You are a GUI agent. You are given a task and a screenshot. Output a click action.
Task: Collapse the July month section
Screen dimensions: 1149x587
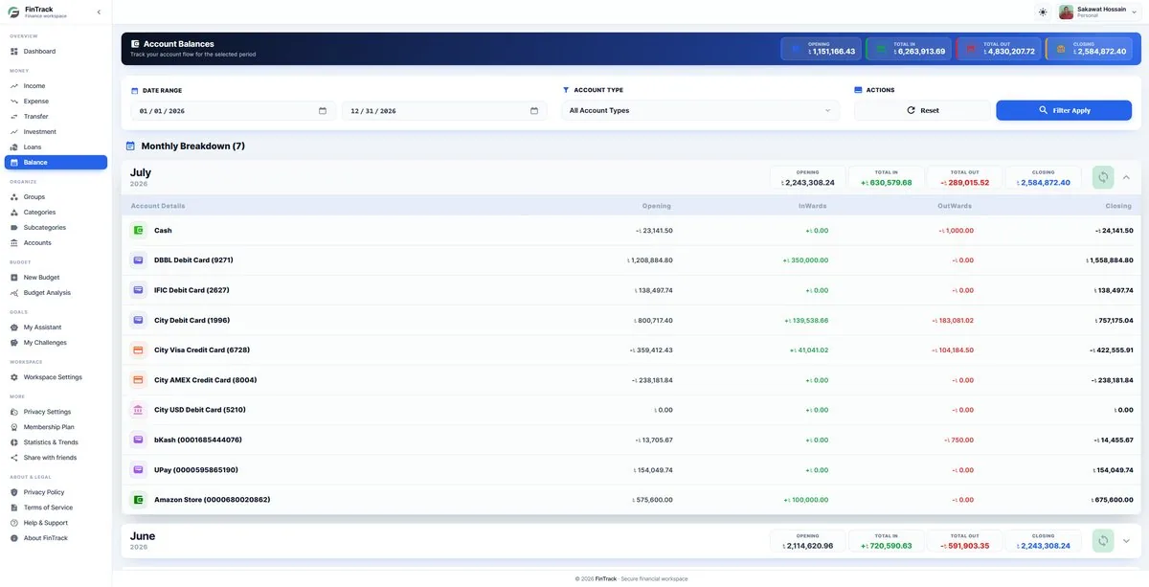tap(1126, 177)
